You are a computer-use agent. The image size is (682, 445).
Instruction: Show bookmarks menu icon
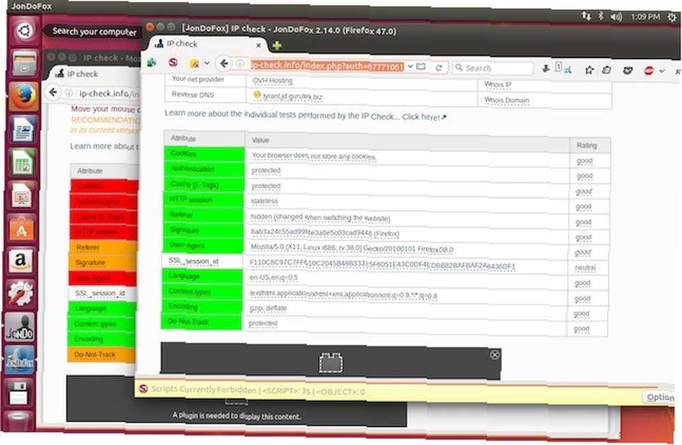607,70
